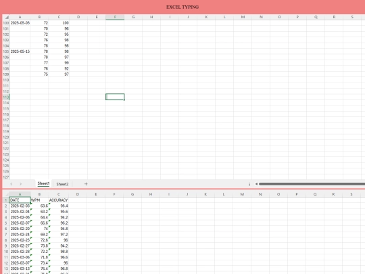Select row 105 header
The width and height of the screenshot is (365, 274).
coord(6,51)
